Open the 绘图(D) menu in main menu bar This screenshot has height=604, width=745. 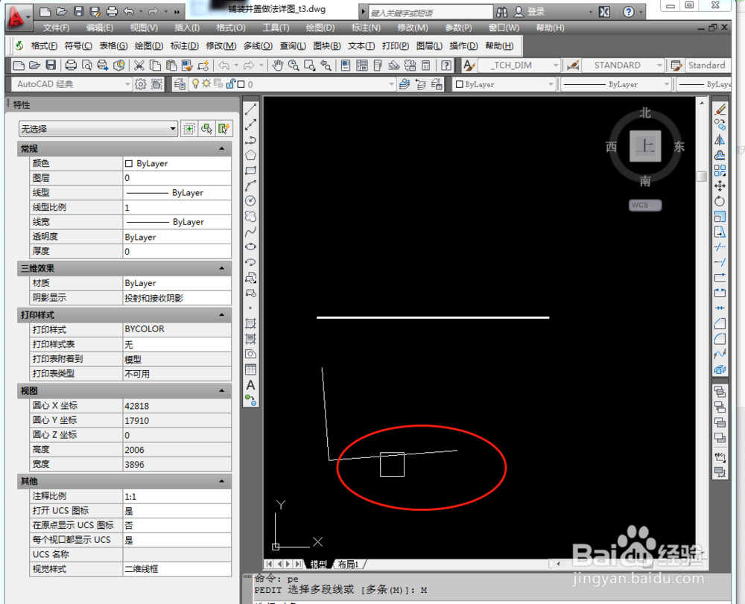pos(320,28)
